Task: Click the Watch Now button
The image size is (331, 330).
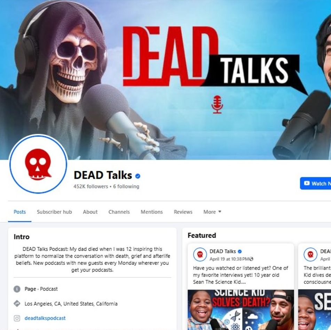Action: click(x=316, y=183)
